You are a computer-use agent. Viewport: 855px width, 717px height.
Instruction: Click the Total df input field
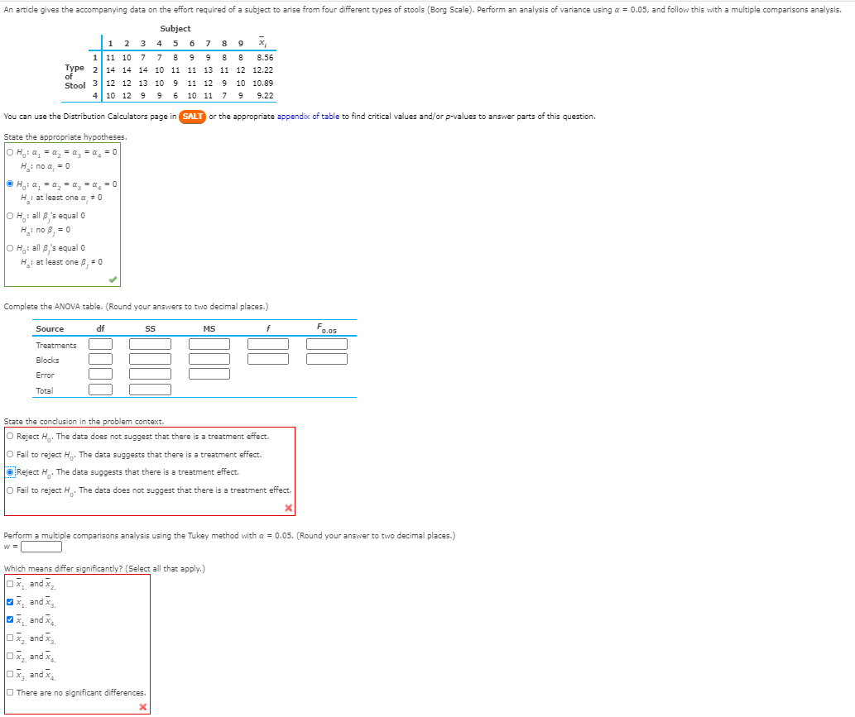click(101, 390)
